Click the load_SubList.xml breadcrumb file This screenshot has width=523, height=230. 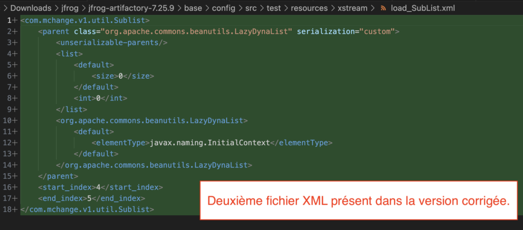tap(422, 8)
